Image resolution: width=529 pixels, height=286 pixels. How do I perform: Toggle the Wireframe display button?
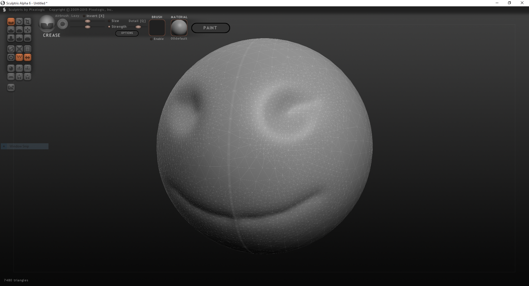click(x=19, y=57)
